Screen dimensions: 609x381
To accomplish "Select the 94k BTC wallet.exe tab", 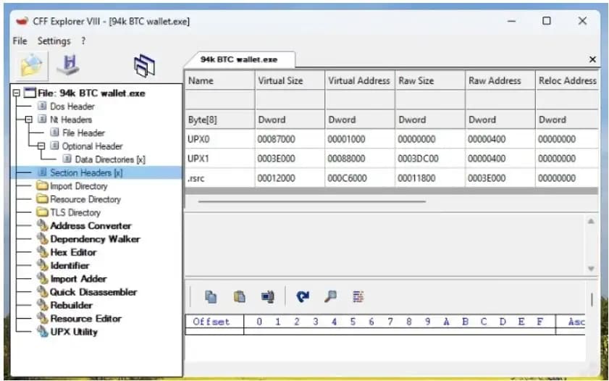I will click(x=239, y=59).
